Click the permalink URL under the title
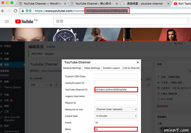Screen dimensions: 191x133 point(52,71)
